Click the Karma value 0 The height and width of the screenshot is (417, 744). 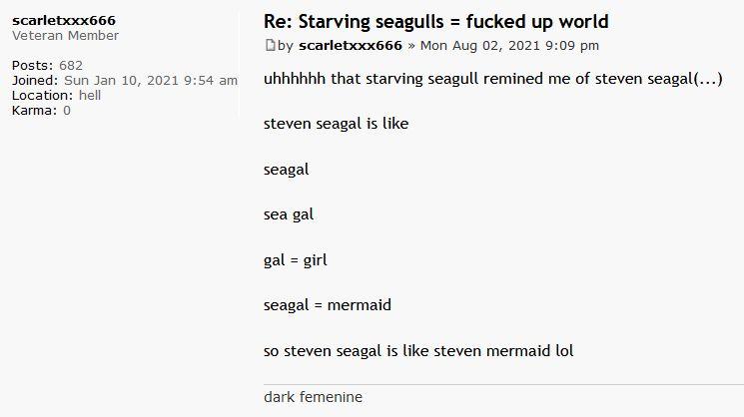click(x=67, y=111)
